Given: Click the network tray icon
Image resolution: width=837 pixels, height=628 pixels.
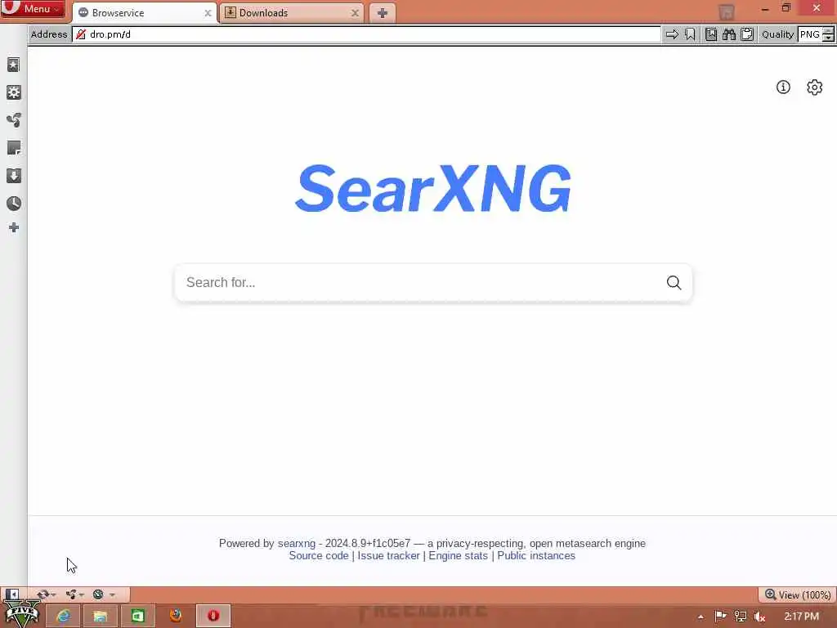Looking at the screenshot, I should [x=740, y=617].
